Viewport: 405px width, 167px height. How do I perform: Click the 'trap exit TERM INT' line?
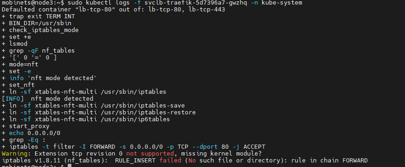[x=38, y=16]
